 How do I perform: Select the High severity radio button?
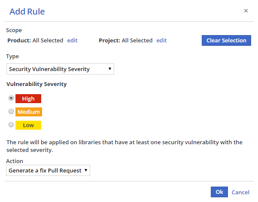tap(11, 98)
